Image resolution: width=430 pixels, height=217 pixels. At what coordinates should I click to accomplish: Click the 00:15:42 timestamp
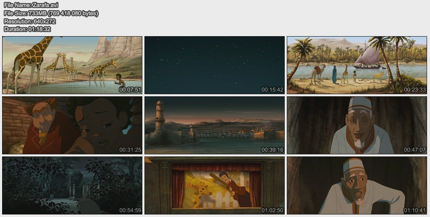(x=273, y=90)
